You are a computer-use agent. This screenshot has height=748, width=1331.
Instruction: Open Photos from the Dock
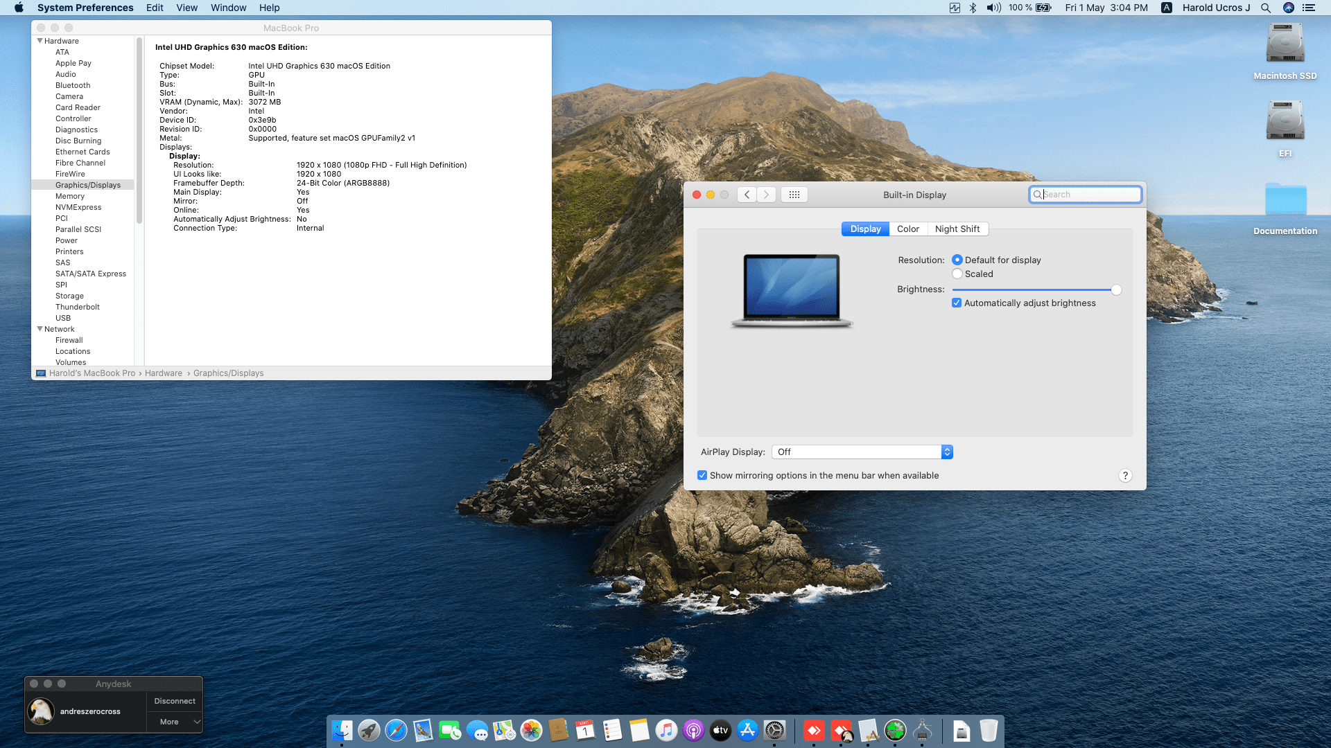531,730
